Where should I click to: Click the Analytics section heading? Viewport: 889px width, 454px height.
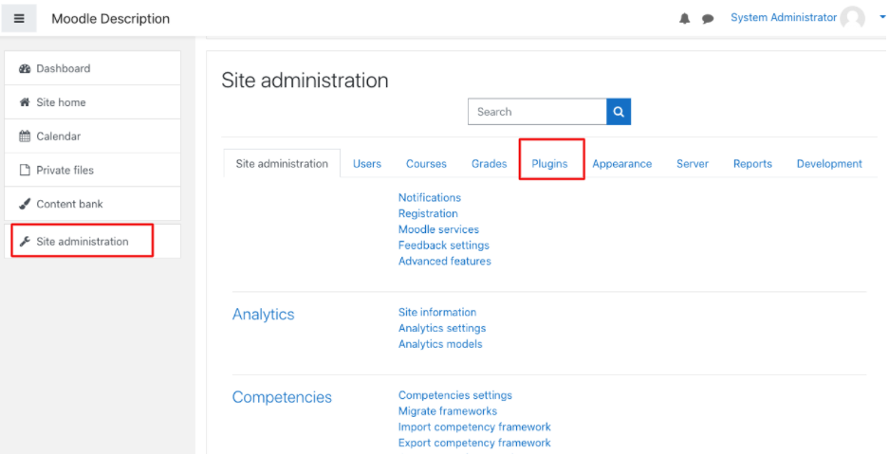pyautogui.click(x=263, y=314)
